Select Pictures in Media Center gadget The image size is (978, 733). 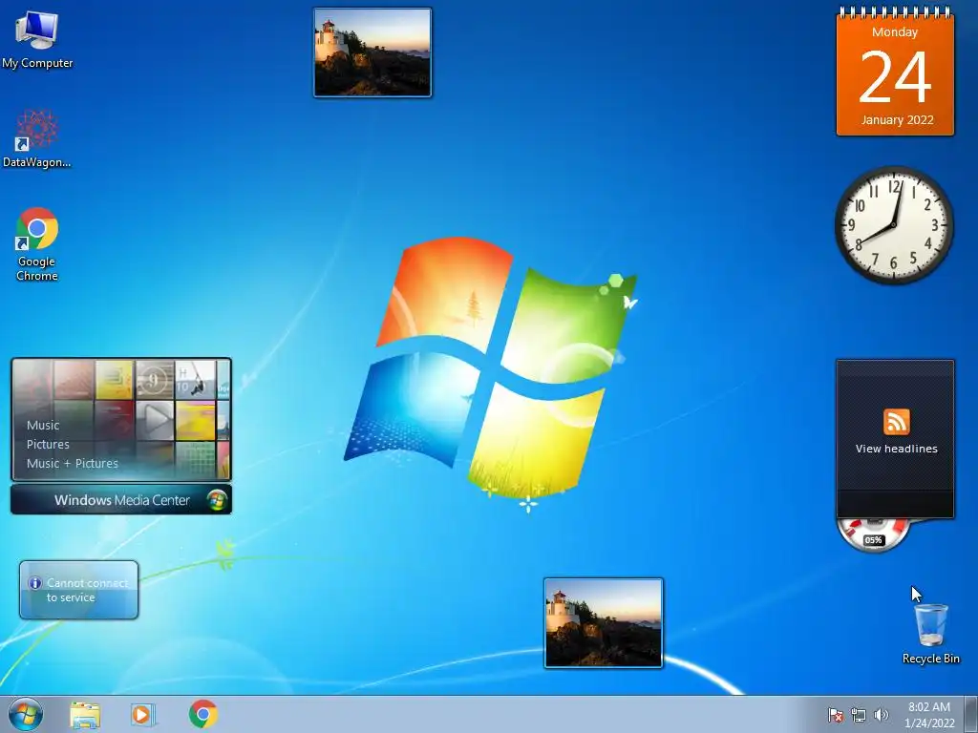pyautogui.click(x=48, y=445)
